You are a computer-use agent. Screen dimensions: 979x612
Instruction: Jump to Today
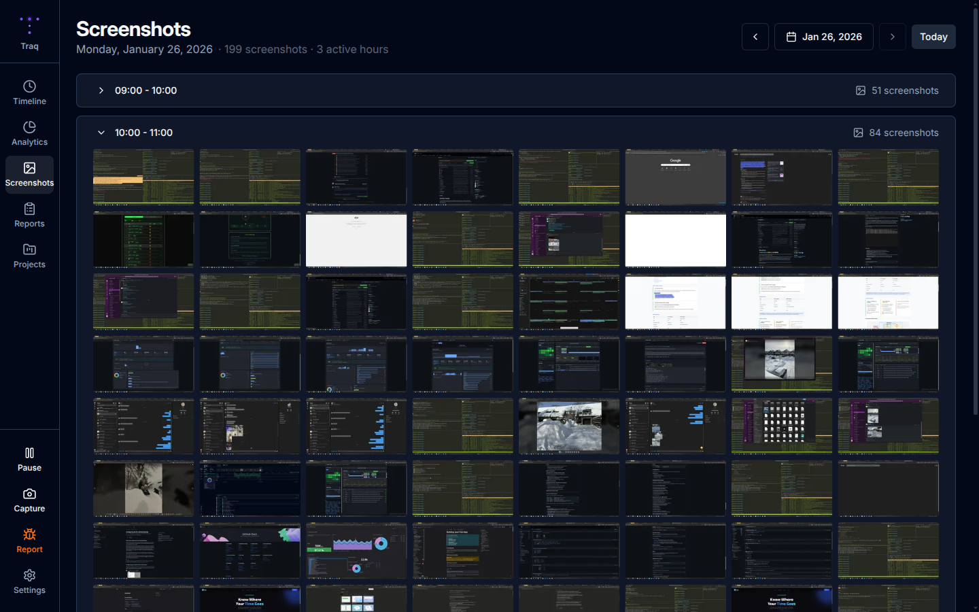pyautogui.click(x=933, y=37)
